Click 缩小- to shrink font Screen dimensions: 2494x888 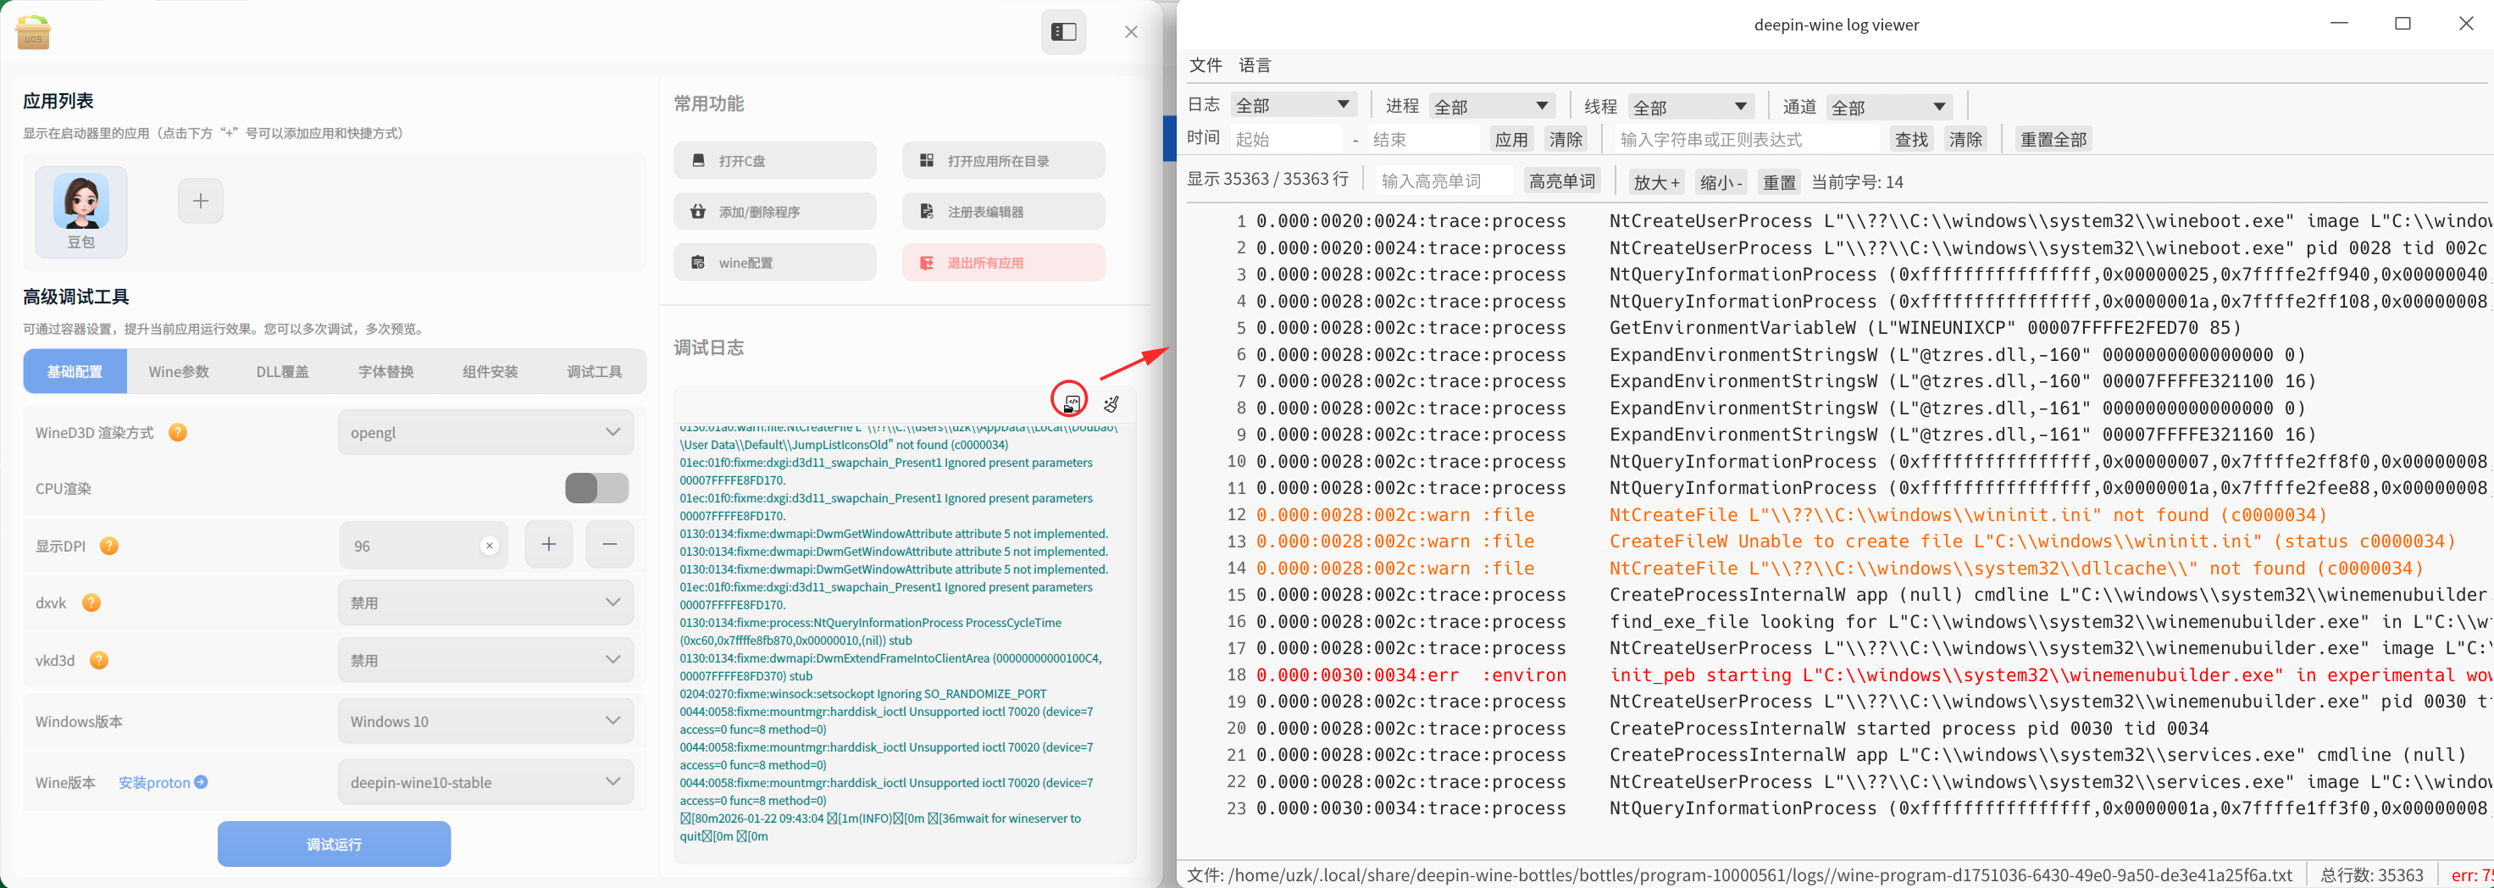1721,182
